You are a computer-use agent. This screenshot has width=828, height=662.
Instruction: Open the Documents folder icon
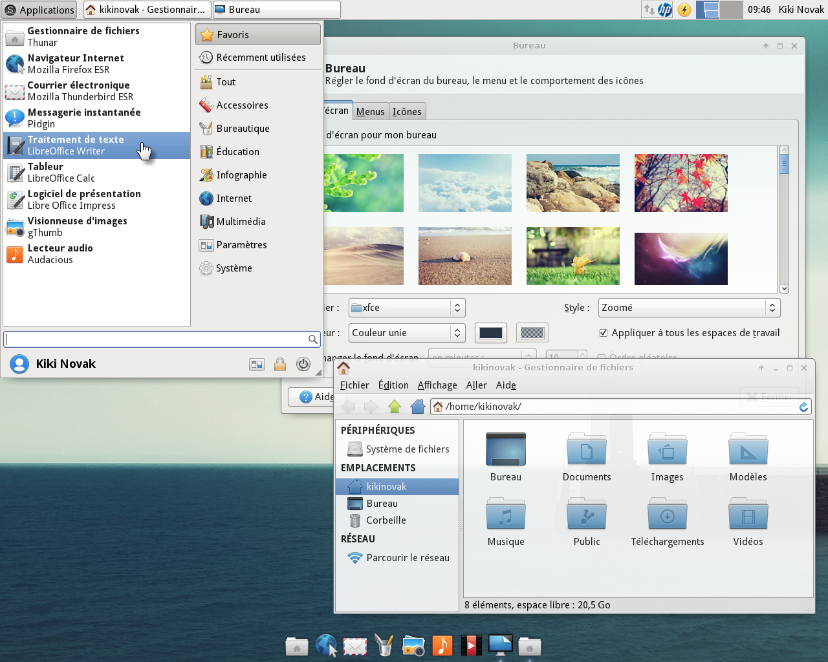[587, 457]
